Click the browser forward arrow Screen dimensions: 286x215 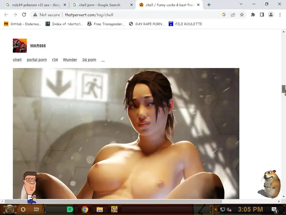15,15
